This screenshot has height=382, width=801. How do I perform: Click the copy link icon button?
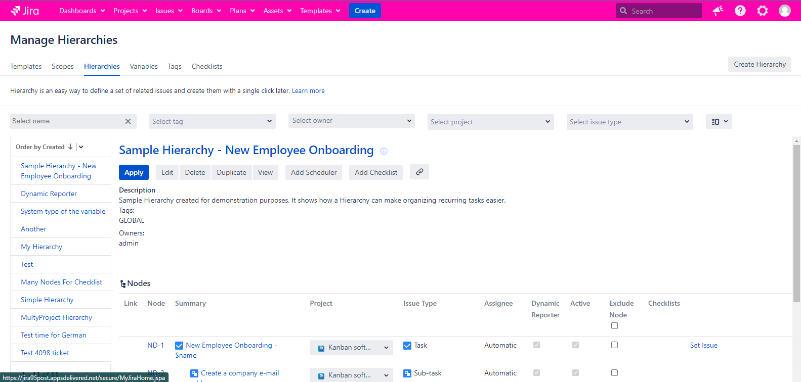pos(419,172)
